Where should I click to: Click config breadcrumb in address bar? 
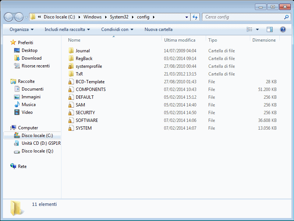143,17
